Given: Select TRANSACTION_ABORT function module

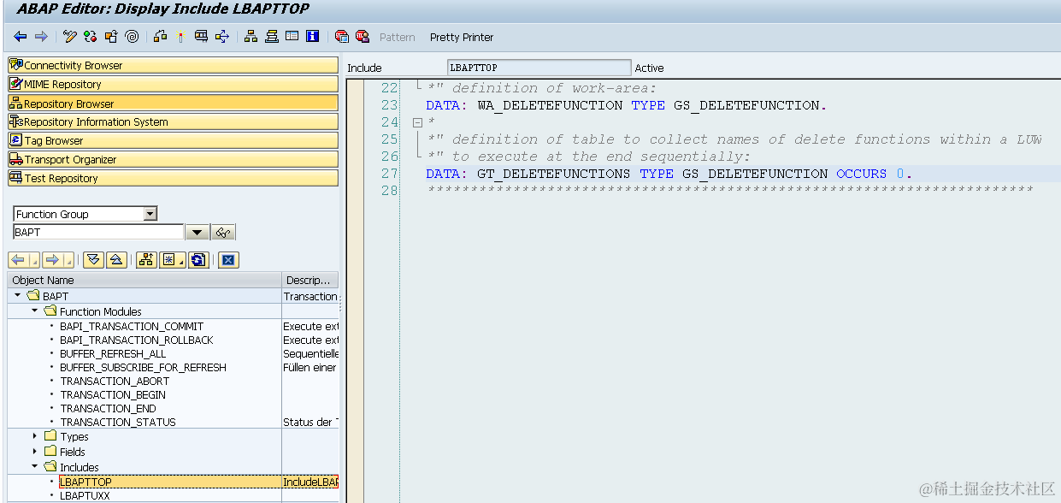Looking at the screenshot, I should 115,381.
